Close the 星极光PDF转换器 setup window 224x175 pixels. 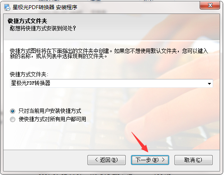(x=210, y=5)
